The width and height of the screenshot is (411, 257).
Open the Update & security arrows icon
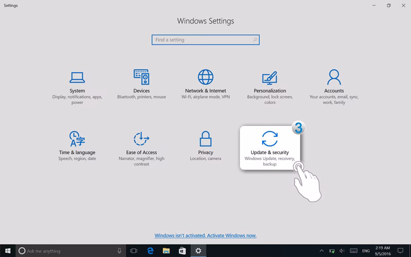click(270, 138)
